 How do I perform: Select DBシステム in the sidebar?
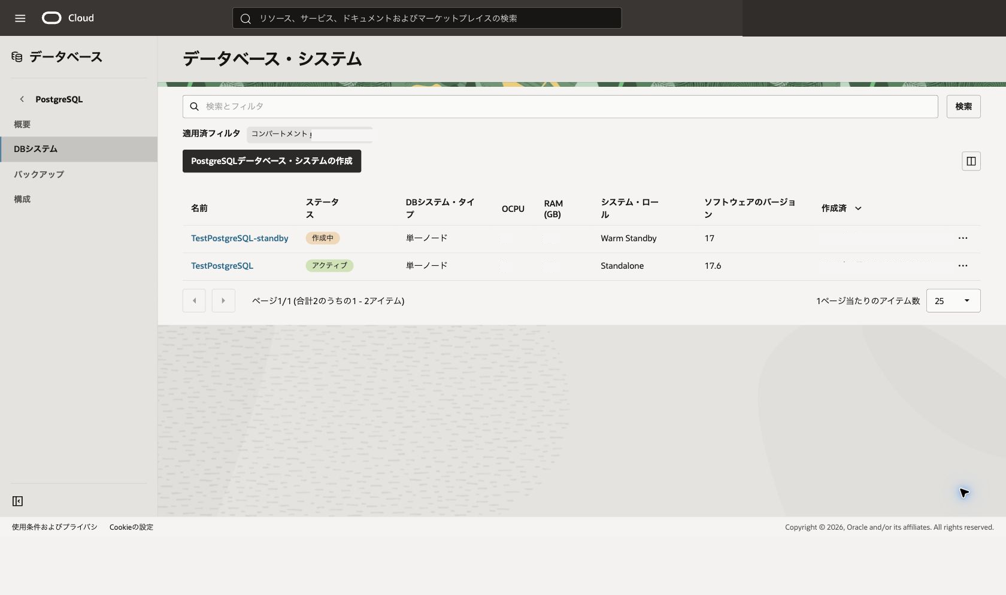point(78,149)
